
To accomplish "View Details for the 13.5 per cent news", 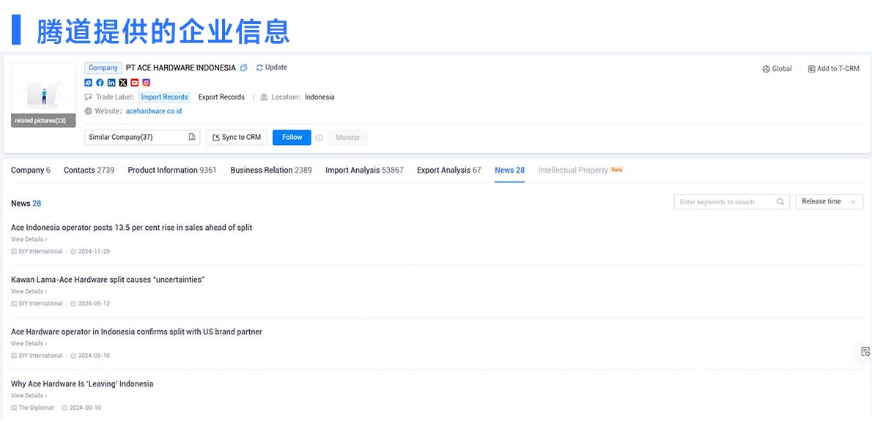I will click(x=29, y=239).
